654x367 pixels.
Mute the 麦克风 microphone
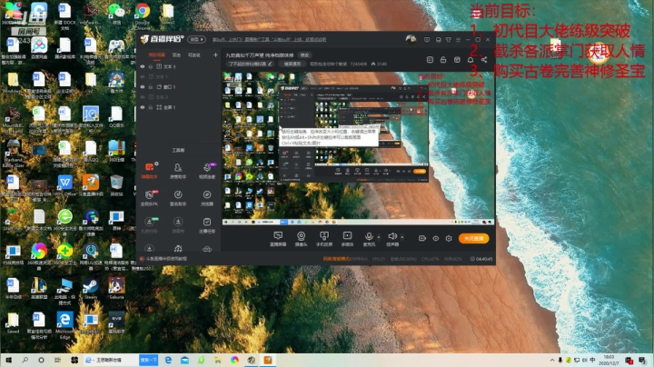coord(369,239)
